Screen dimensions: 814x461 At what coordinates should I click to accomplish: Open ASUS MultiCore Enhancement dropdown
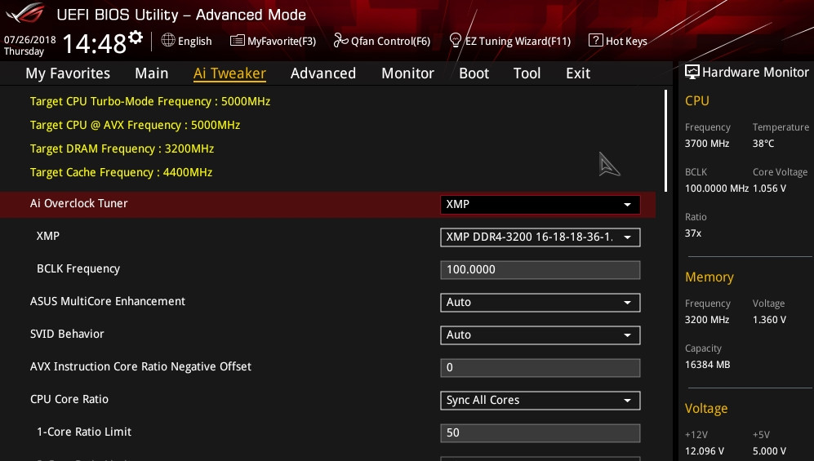point(540,303)
